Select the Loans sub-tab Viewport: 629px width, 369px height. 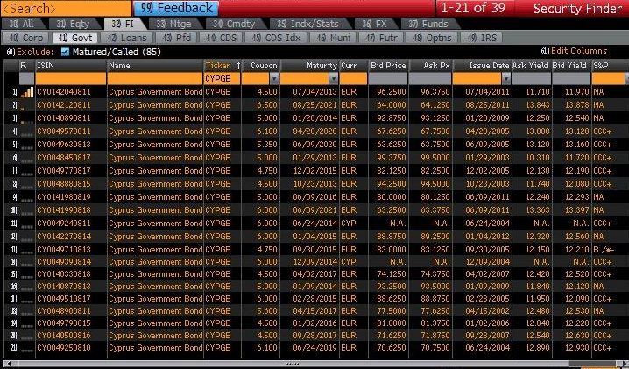coord(127,38)
